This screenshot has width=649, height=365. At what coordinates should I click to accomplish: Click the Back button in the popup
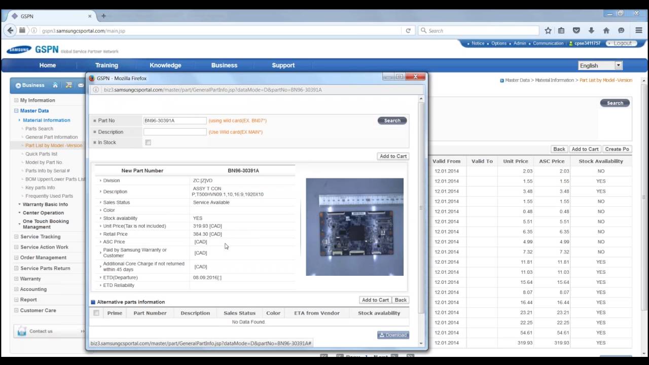(401, 300)
